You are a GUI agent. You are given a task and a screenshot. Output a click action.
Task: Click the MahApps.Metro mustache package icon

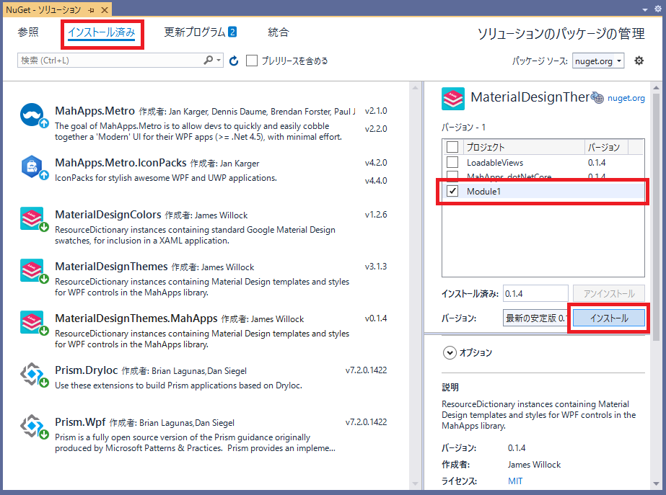pos(32,115)
